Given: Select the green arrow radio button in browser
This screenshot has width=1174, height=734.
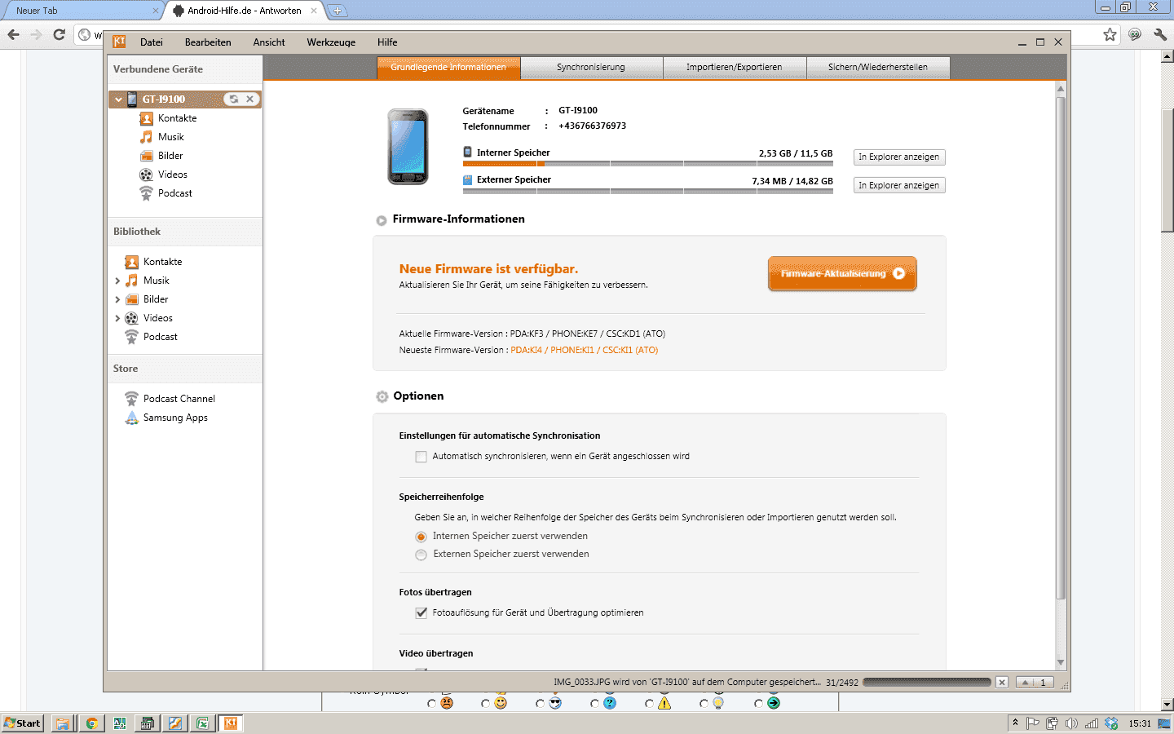Looking at the screenshot, I should pyautogui.click(x=759, y=703).
